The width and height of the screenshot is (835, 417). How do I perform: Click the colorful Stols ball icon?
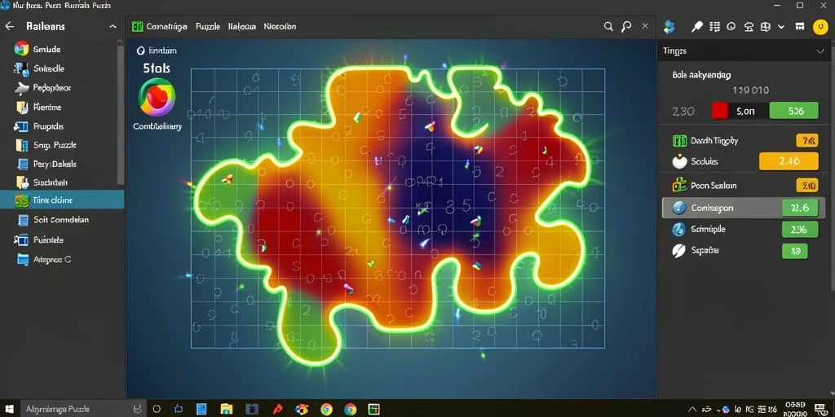157,98
